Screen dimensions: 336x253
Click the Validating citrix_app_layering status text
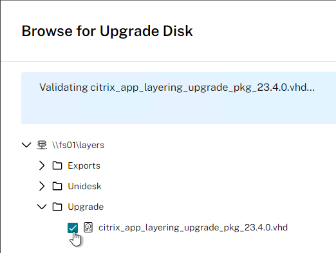pos(177,88)
